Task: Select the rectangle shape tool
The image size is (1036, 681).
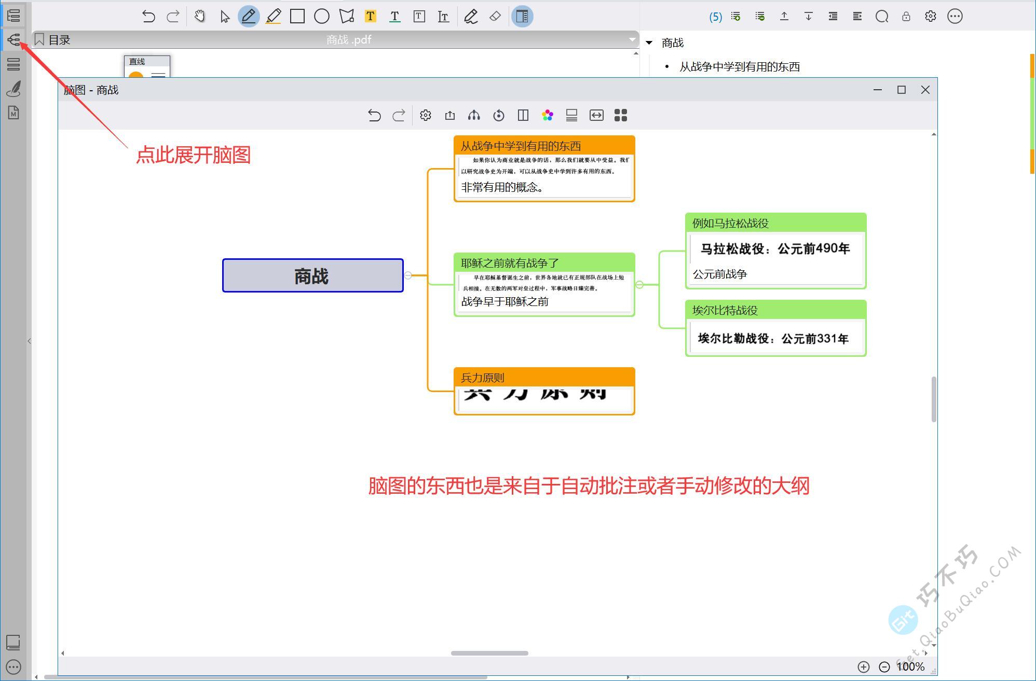Action: [297, 17]
